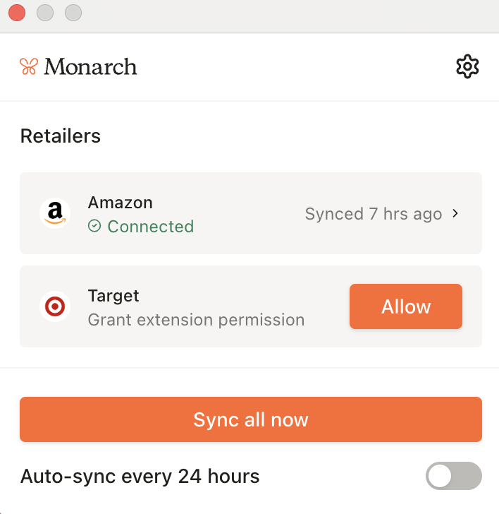Click the Amazon logo icon
The width and height of the screenshot is (499, 514).
(x=55, y=213)
